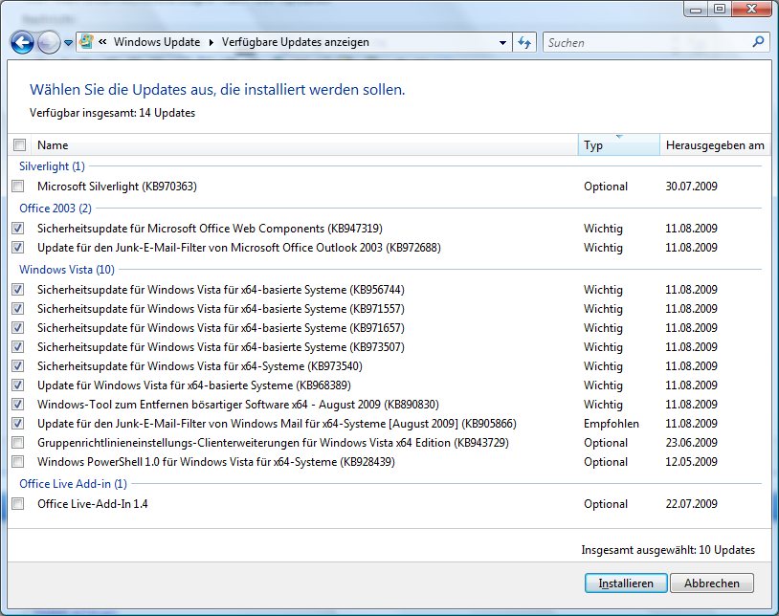Uncheck Sicherheitsupdate KB956744 checkbox
This screenshot has height=616, width=779.
click(18, 290)
